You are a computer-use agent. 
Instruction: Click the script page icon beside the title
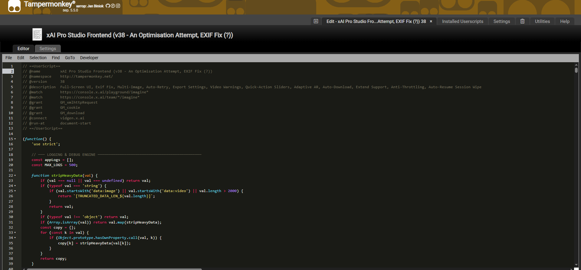pyautogui.click(x=37, y=34)
